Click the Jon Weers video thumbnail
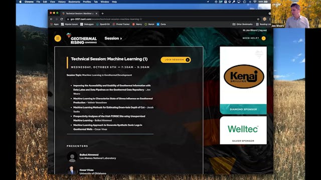Viewport: 321px width, 180px height. pyautogui.click(x=296, y=14)
